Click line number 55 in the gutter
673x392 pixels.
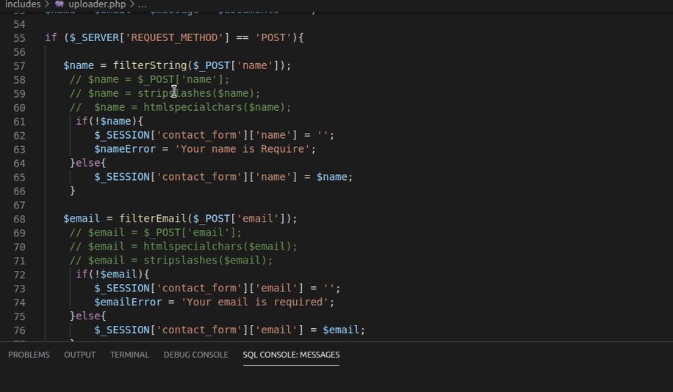pyautogui.click(x=19, y=38)
